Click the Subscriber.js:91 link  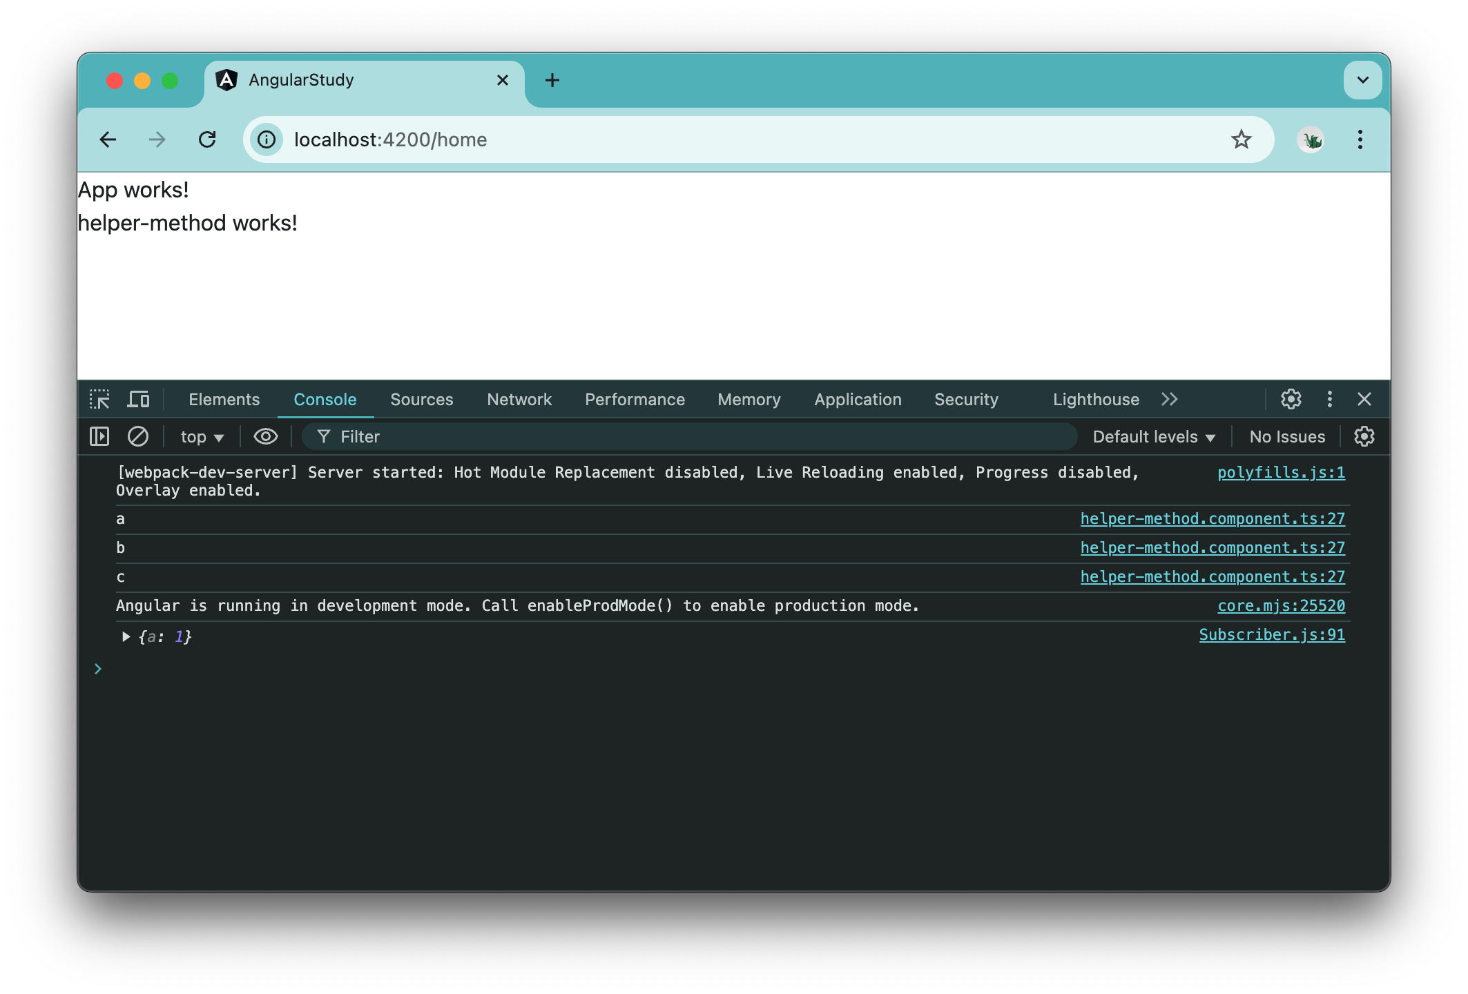pos(1273,634)
